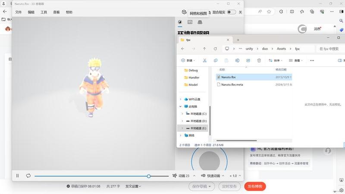The width and height of the screenshot is (345, 194).
Task: Open the Grid and Views panel icon
Action: tap(200, 22)
